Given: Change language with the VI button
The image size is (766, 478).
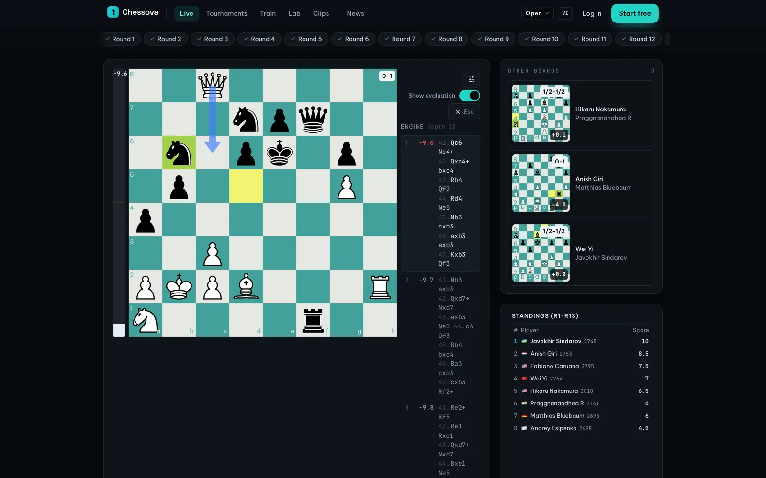Looking at the screenshot, I should (x=565, y=13).
